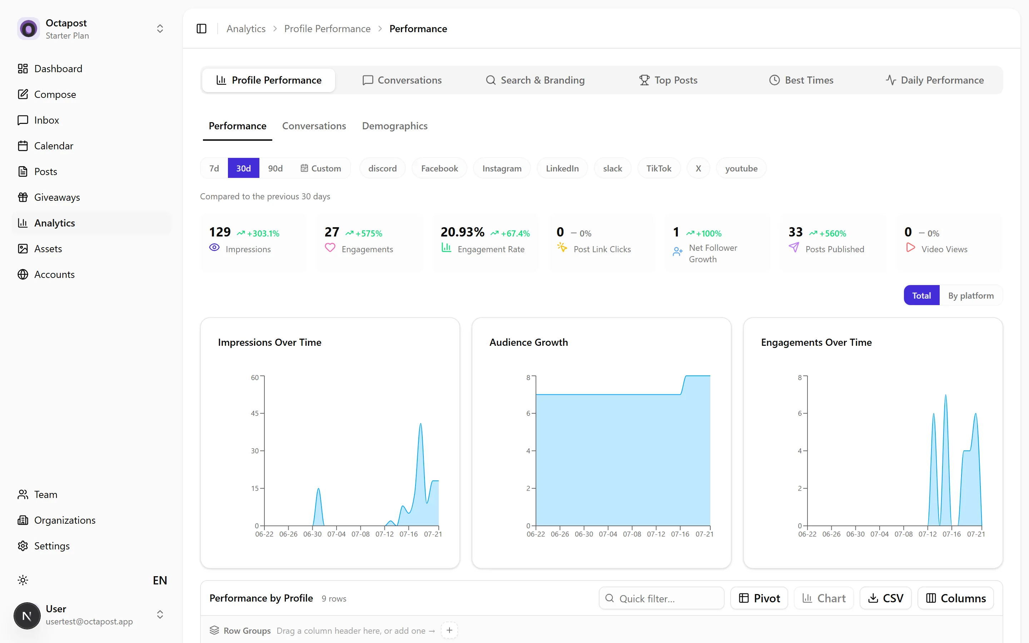Click the Row Groups layers icon
The image size is (1029, 643).
(214, 630)
